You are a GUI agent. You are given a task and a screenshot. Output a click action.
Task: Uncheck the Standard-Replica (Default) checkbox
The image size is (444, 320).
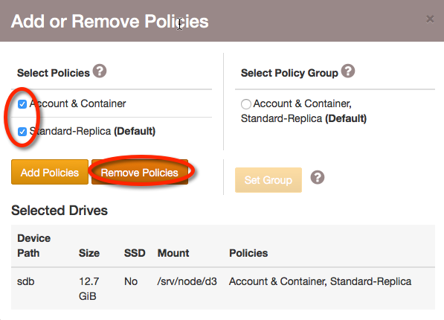22,132
